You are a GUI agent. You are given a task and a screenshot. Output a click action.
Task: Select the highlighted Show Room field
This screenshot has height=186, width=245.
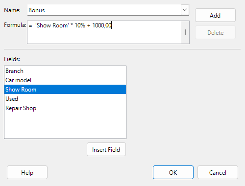pyautogui.click(x=65, y=90)
